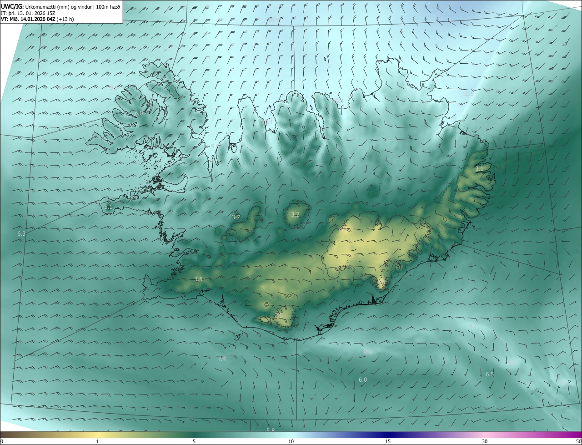
Task: Click the 5.1 value label west of Snæfellsnes
Action: (x=108, y=207)
